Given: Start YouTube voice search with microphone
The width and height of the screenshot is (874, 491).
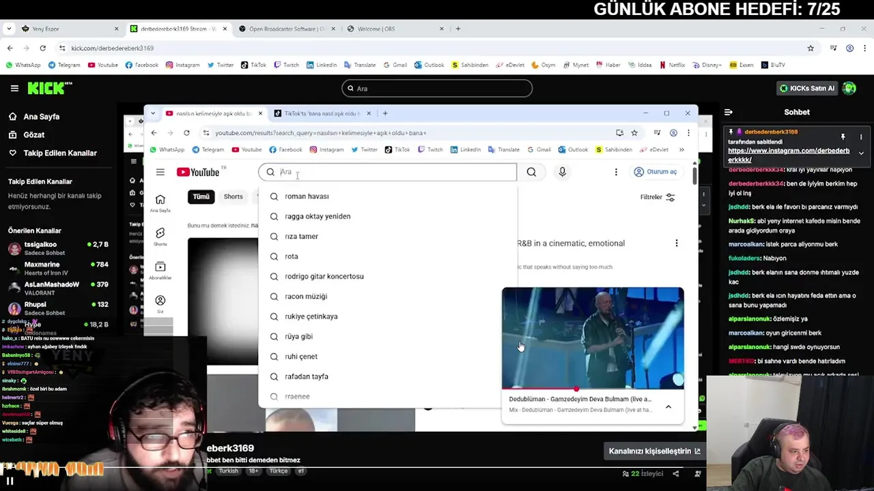Looking at the screenshot, I should [x=562, y=172].
